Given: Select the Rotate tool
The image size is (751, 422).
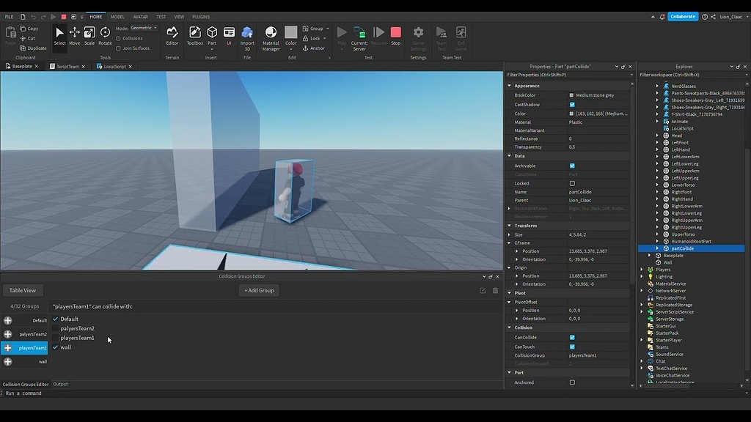Looking at the screenshot, I should 104,33.
